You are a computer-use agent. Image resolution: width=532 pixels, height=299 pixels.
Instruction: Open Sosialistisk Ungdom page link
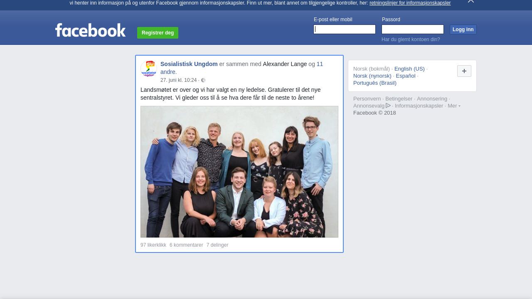[x=189, y=64]
